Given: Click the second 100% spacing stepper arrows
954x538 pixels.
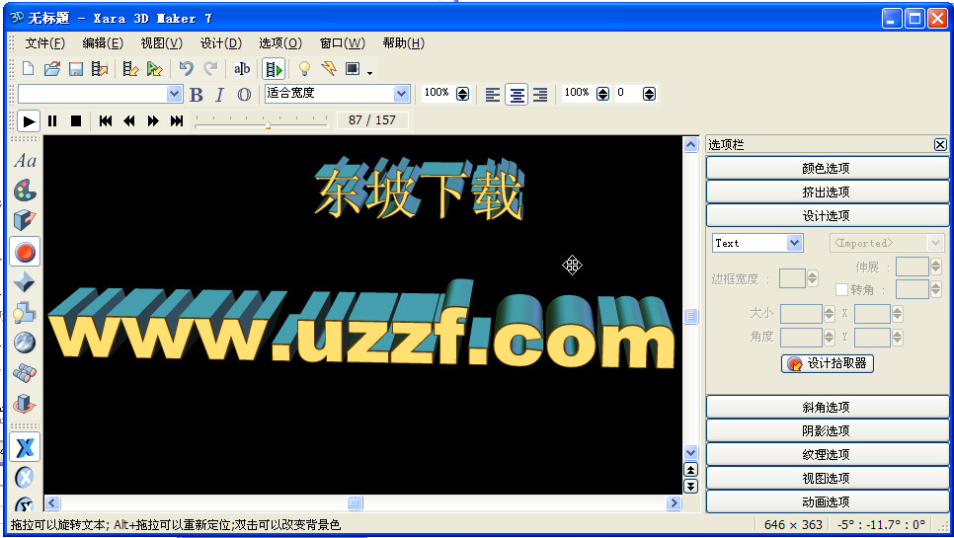Looking at the screenshot, I should pos(603,94).
